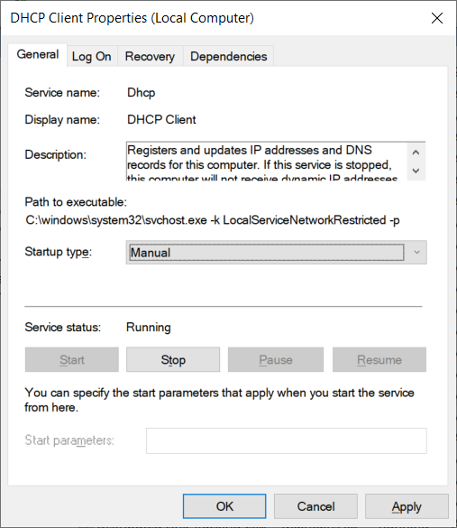Close the DHCP Client Properties dialog
The height and width of the screenshot is (528, 457).
click(x=437, y=18)
